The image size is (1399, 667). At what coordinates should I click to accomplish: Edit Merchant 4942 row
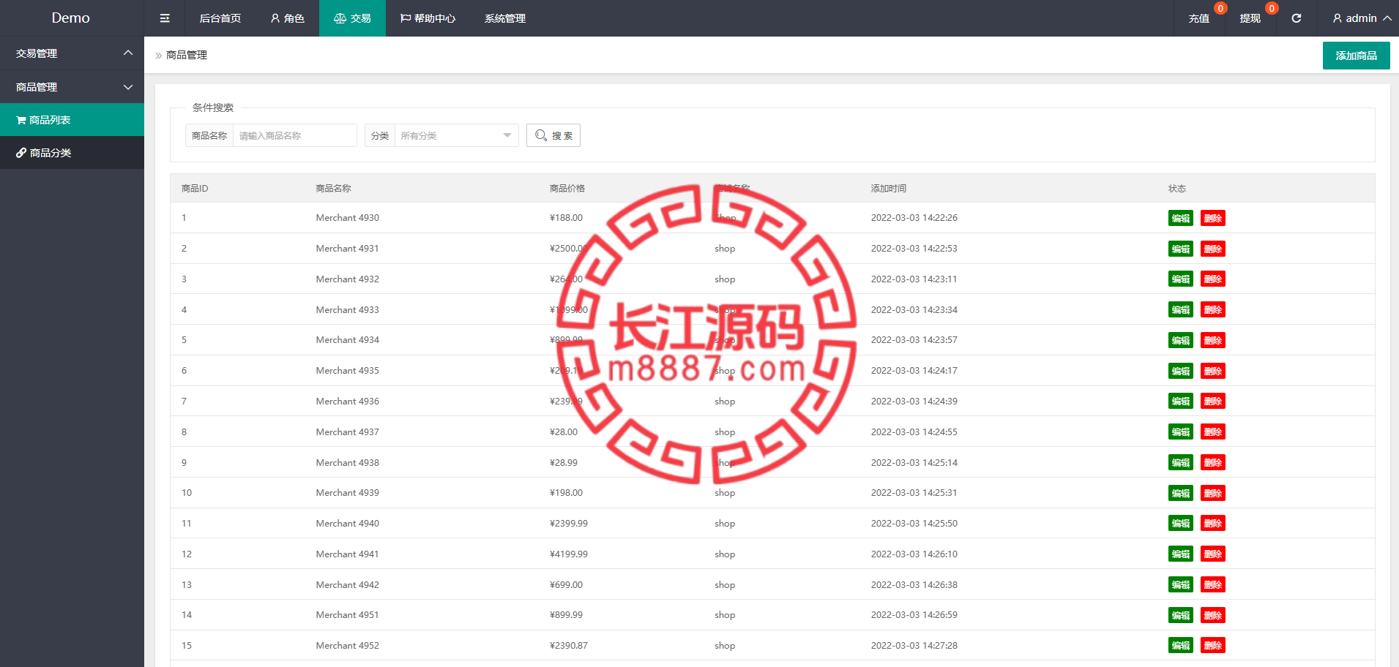click(1181, 585)
